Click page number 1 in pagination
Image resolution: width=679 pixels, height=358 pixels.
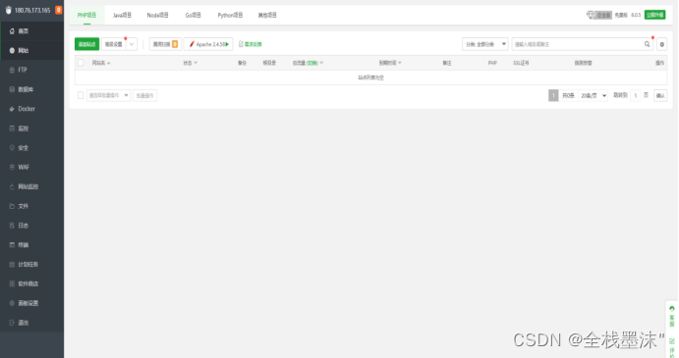(x=553, y=95)
